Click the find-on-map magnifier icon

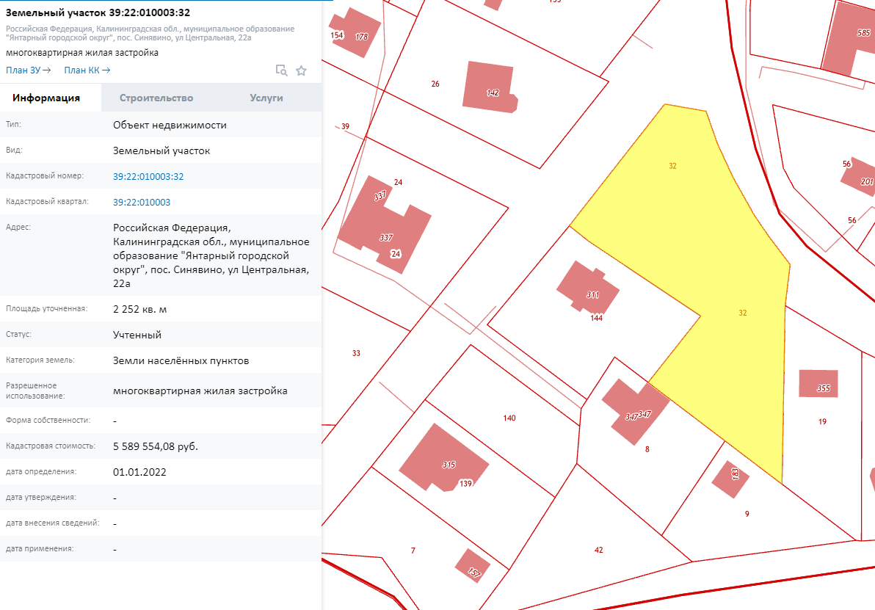pyautogui.click(x=280, y=70)
